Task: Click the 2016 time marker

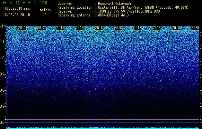Action: click(118, 28)
